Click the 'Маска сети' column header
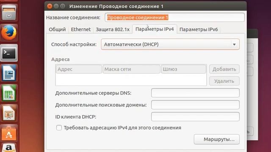Viewport: 271px width, 152px height. (x=131, y=69)
